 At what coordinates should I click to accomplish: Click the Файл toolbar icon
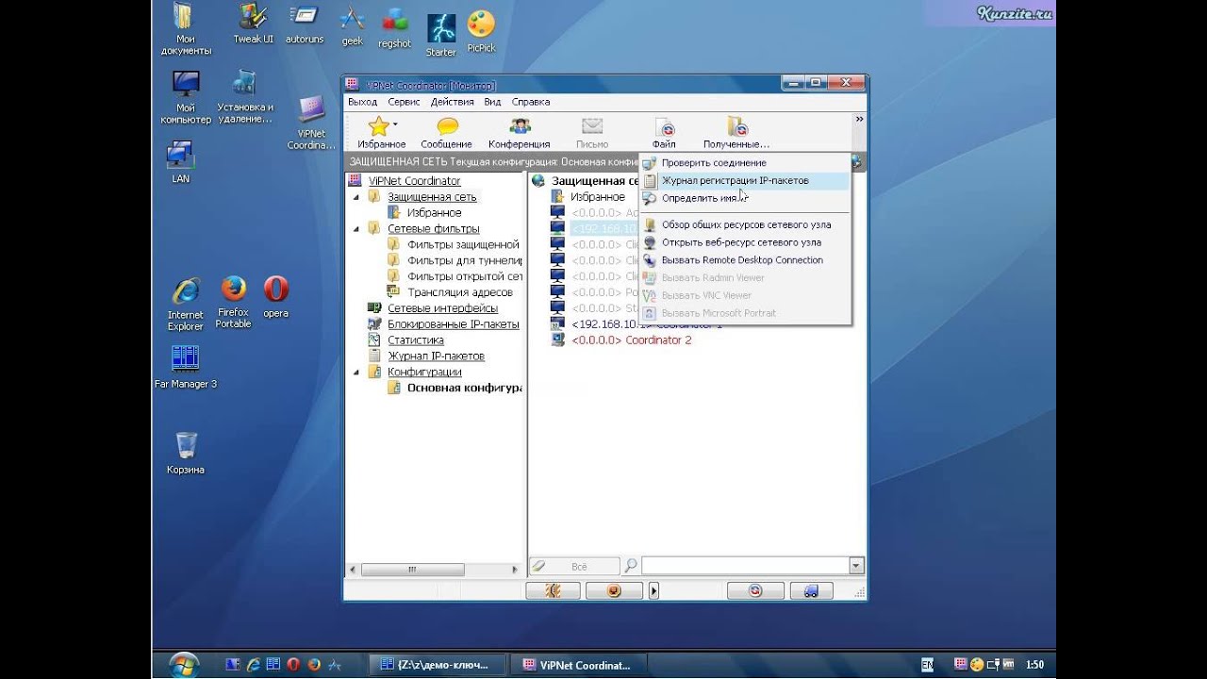point(664,133)
